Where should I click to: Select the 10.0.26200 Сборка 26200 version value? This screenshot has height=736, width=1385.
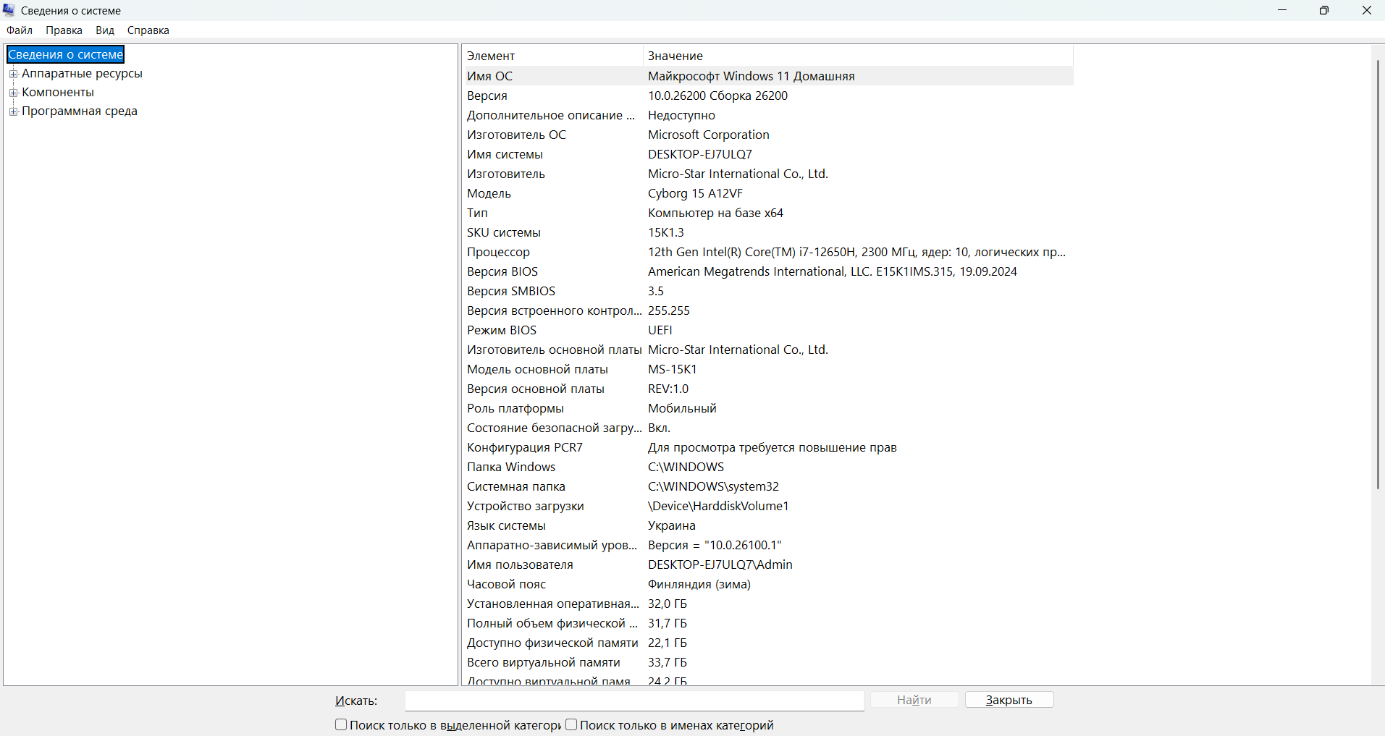[717, 96]
